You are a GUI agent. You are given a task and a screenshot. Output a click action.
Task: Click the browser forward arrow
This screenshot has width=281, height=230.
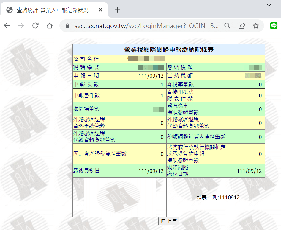[x=21, y=26]
